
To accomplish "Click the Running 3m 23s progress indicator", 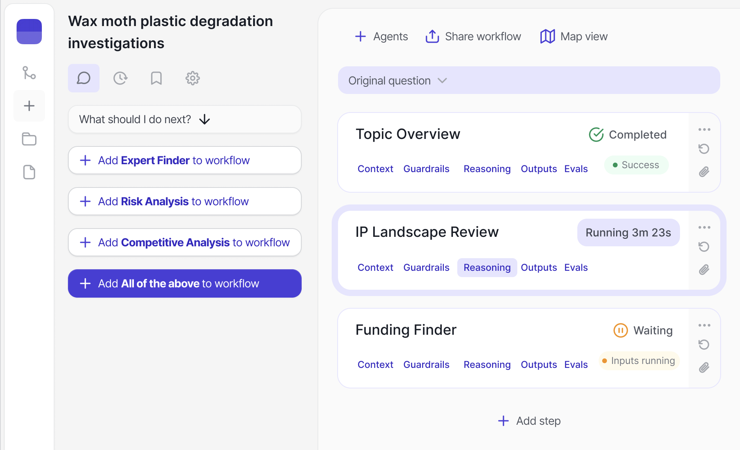I will click(x=628, y=232).
